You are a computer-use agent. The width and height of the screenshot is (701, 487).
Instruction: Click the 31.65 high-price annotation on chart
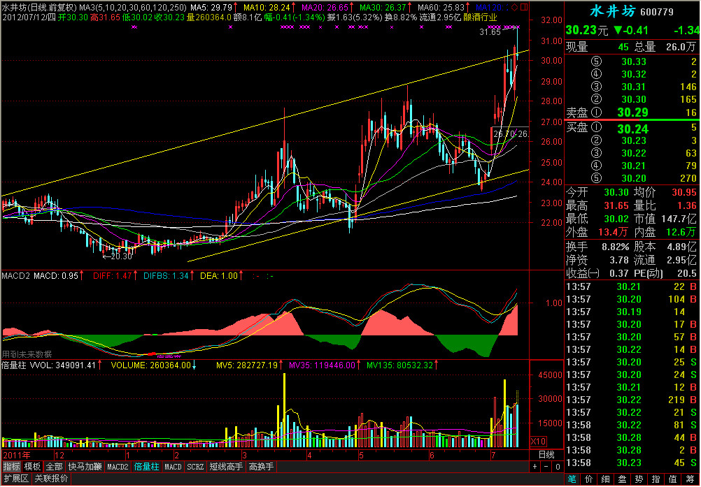[x=490, y=32]
